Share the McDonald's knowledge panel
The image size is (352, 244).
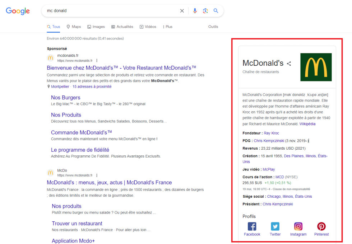(x=289, y=64)
